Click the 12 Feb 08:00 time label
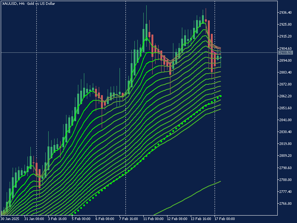Screen dimensions: 297x223 pos(177,219)
